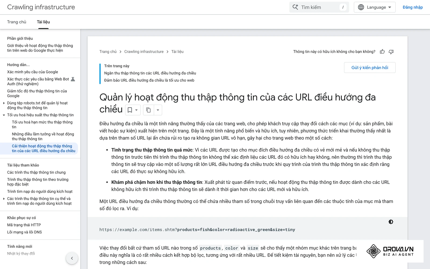Click the slash shortcut hint in search box
This screenshot has height=269, width=430.
click(x=343, y=7)
